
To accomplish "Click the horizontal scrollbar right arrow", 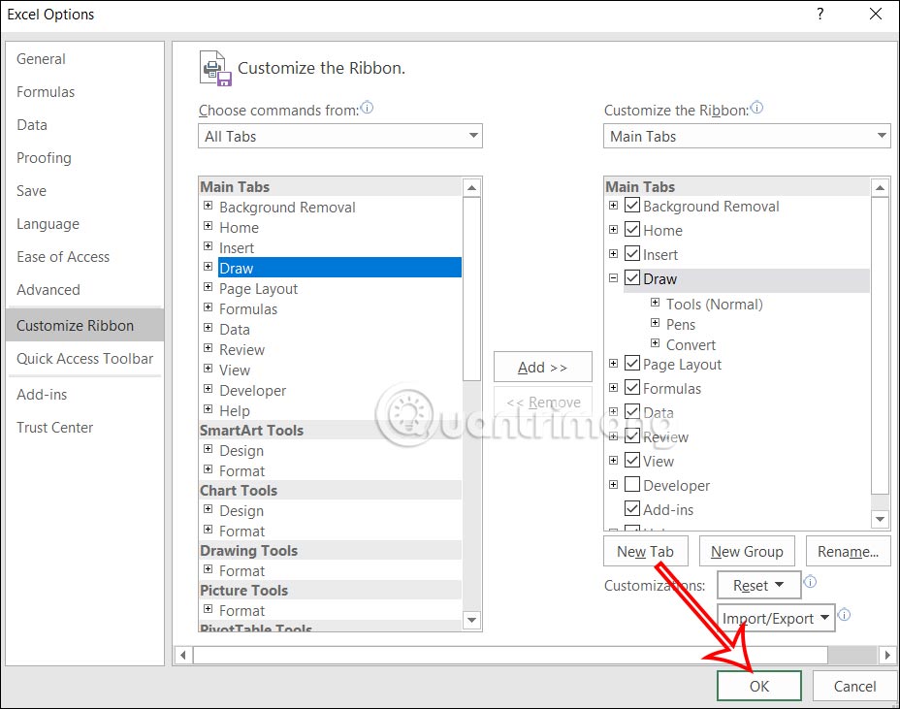I will [x=887, y=655].
